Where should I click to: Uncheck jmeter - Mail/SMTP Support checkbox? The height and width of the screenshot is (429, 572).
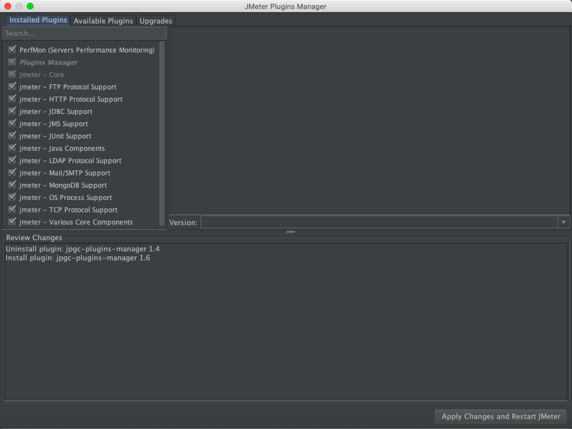click(x=12, y=172)
